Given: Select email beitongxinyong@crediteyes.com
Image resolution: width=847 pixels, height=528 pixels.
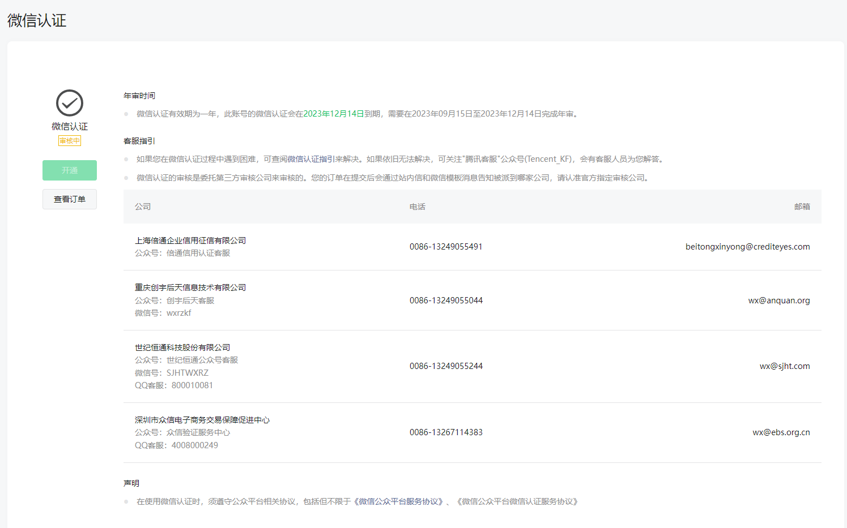Looking at the screenshot, I should [748, 247].
